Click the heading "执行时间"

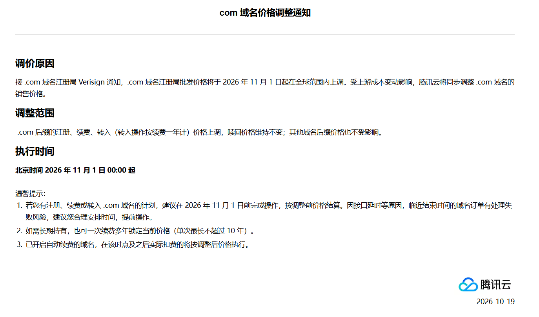[x=35, y=151]
